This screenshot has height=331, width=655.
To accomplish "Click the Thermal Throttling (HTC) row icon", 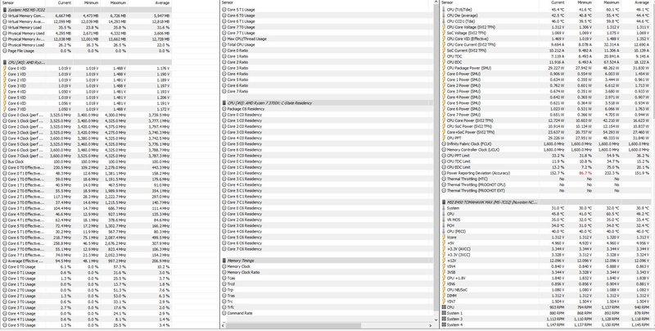I will click(444, 179).
